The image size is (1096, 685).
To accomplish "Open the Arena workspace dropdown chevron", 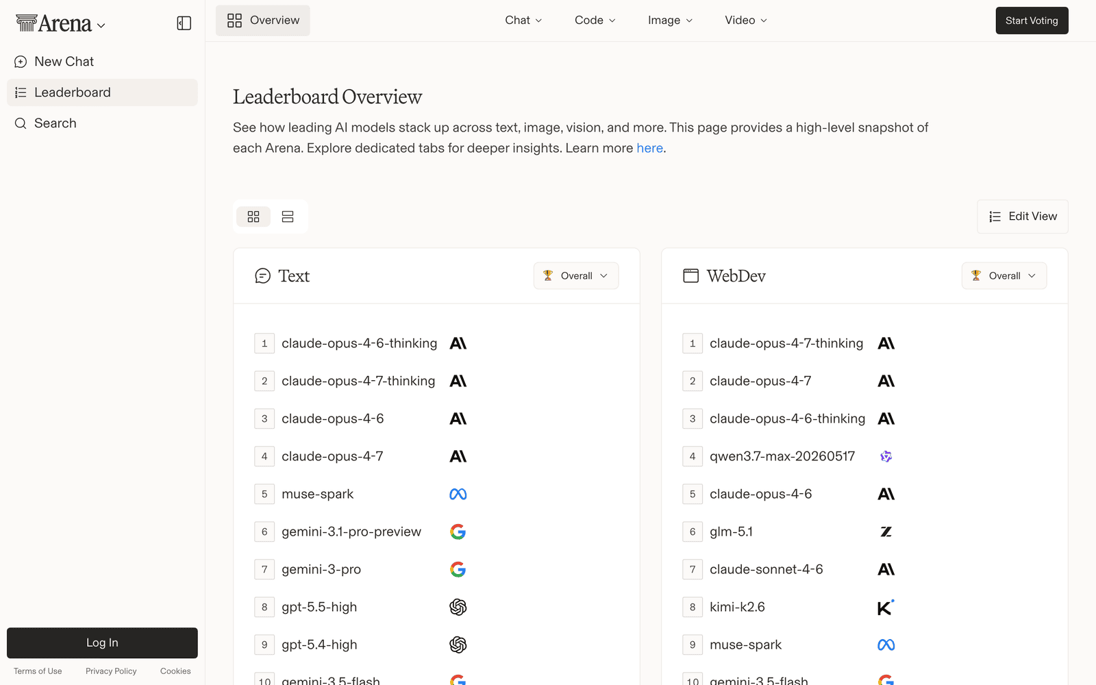I will (x=101, y=26).
